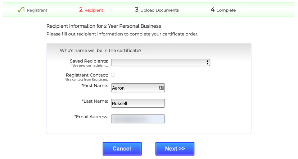Click the green checkmark beside Registrant

pyautogui.click(x=20, y=10)
